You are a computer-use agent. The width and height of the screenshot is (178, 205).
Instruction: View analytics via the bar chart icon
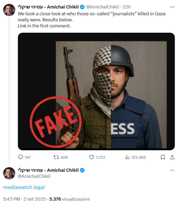point(127,157)
